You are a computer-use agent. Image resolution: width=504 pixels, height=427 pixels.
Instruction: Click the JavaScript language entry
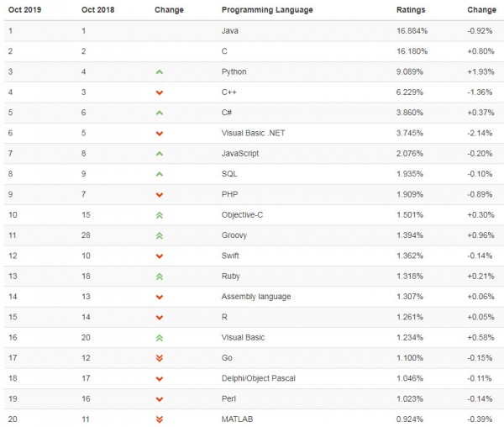coord(240,154)
